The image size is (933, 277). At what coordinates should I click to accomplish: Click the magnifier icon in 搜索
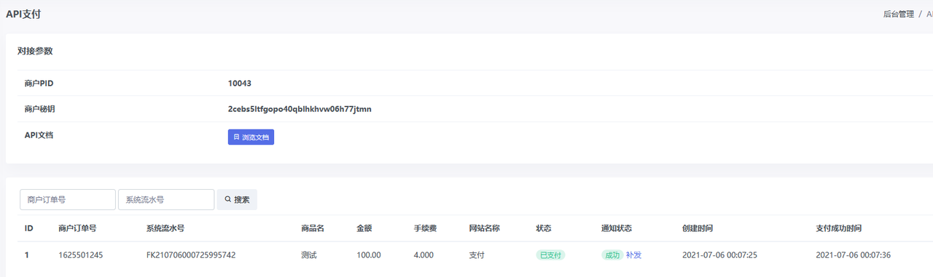[x=228, y=199]
